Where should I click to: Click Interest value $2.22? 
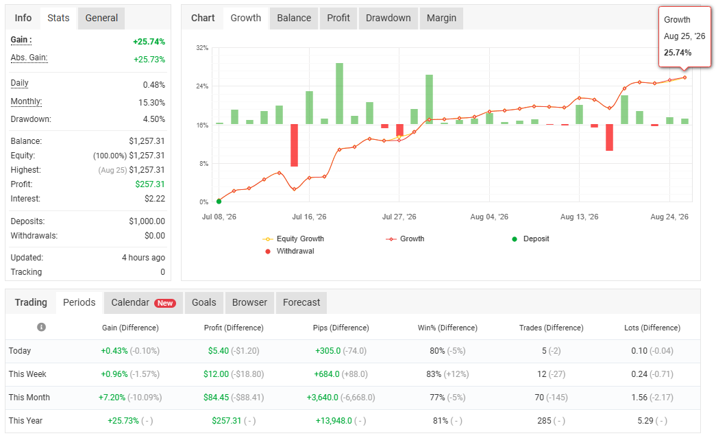point(155,199)
